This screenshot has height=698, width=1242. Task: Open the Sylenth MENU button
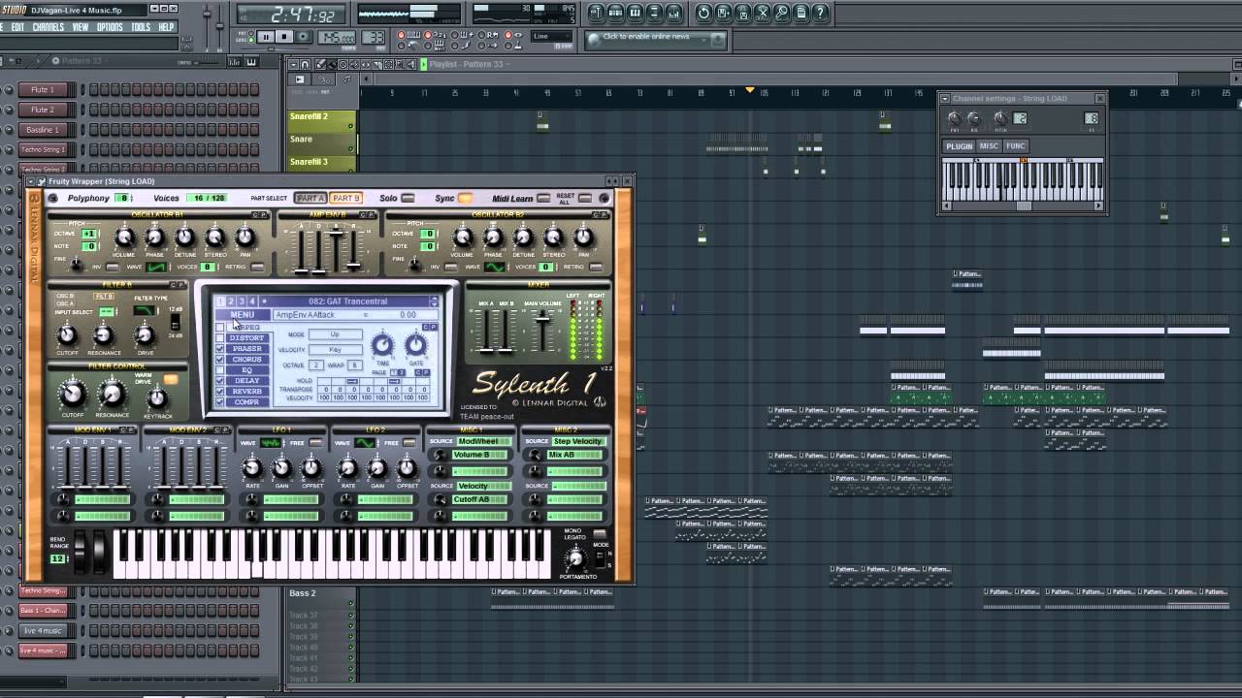tap(243, 314)
